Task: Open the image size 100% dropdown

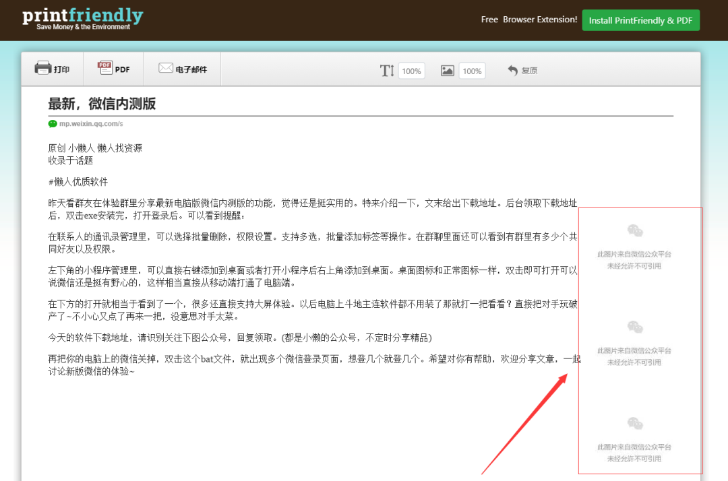Action: 472,71
